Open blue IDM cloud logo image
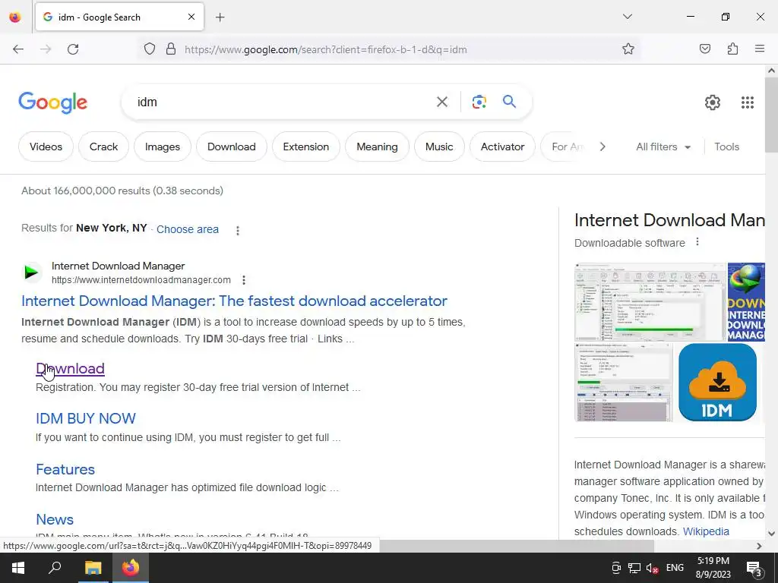778x583 pixels. click(717, 383)
